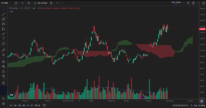Click the 180.00 price scale value
Viewport: 206px width, 108px height.
click(x=202, y=9)
